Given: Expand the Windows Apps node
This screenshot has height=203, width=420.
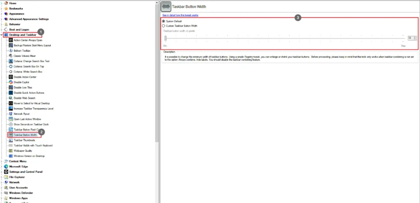Looking at the screenshot, I should 2,198.
